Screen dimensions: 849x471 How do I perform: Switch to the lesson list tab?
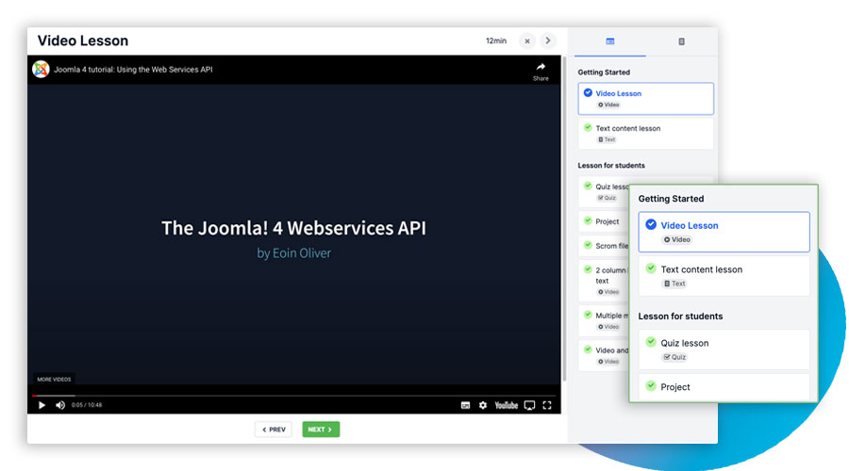tap(610, 41)
